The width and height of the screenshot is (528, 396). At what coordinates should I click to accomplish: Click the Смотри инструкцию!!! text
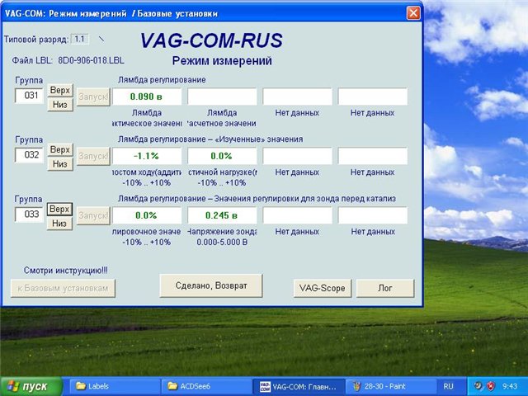pyautogui.click(x=66, y=270)
